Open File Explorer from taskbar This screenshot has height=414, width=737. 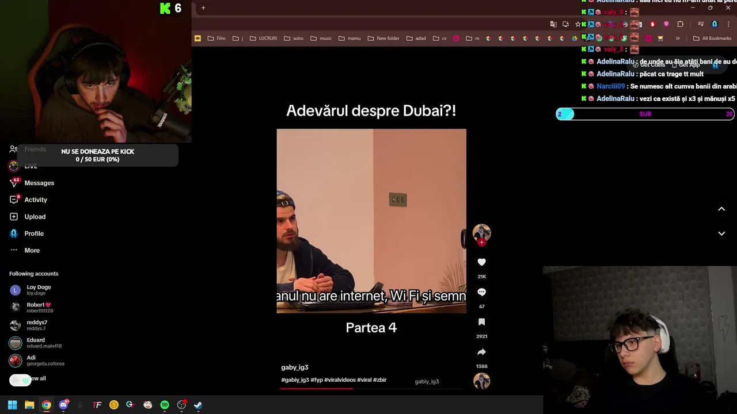point(29,405)
